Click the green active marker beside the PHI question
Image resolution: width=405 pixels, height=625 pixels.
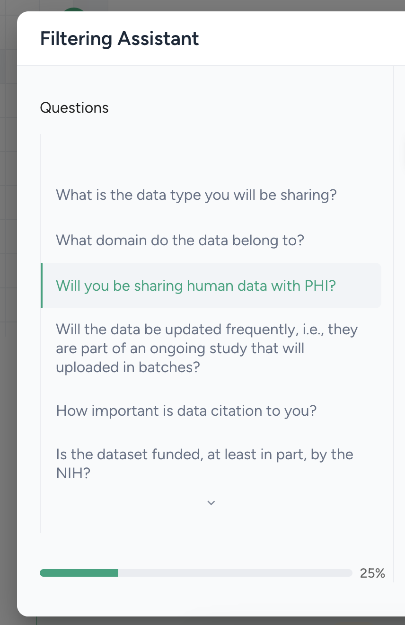pyautogui.click(x=42, y=286)
